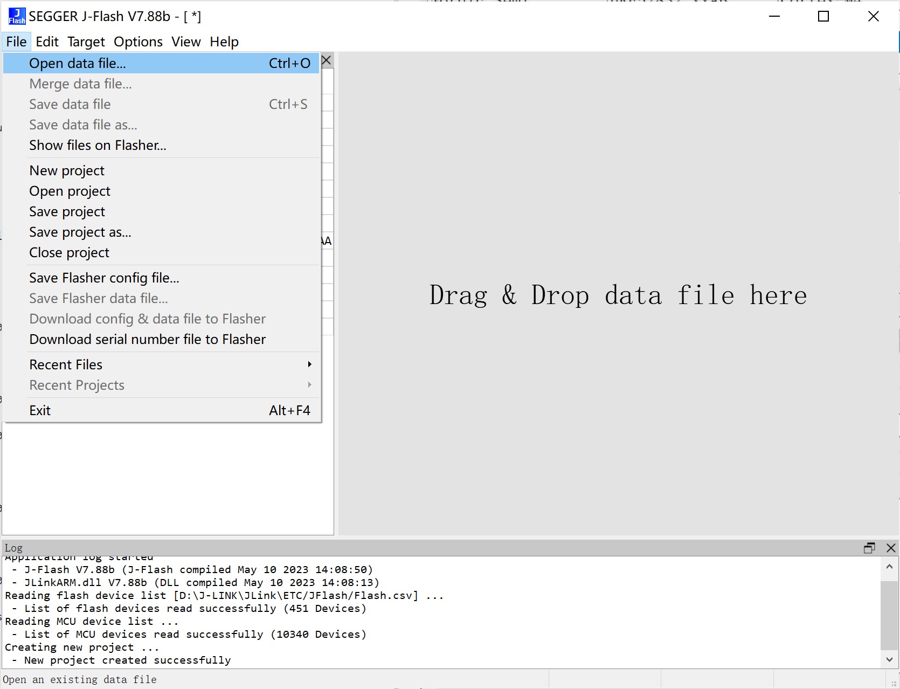Click log line 'New project created successfully'
The height and width of the screenshot is (689, 900).
pyautogui.click(x=122, y=660)
